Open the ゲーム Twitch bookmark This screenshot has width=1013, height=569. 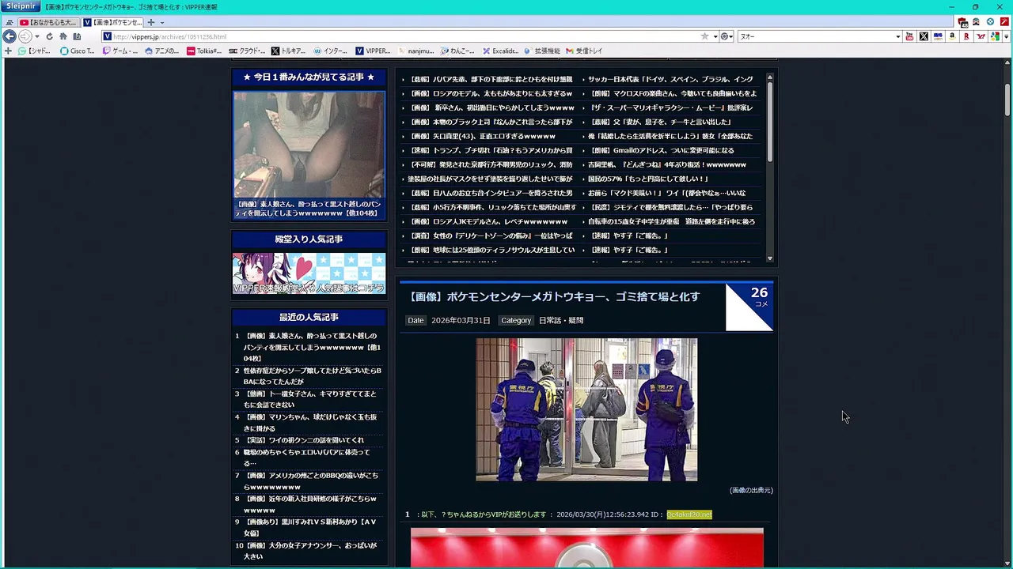point(120,51)
